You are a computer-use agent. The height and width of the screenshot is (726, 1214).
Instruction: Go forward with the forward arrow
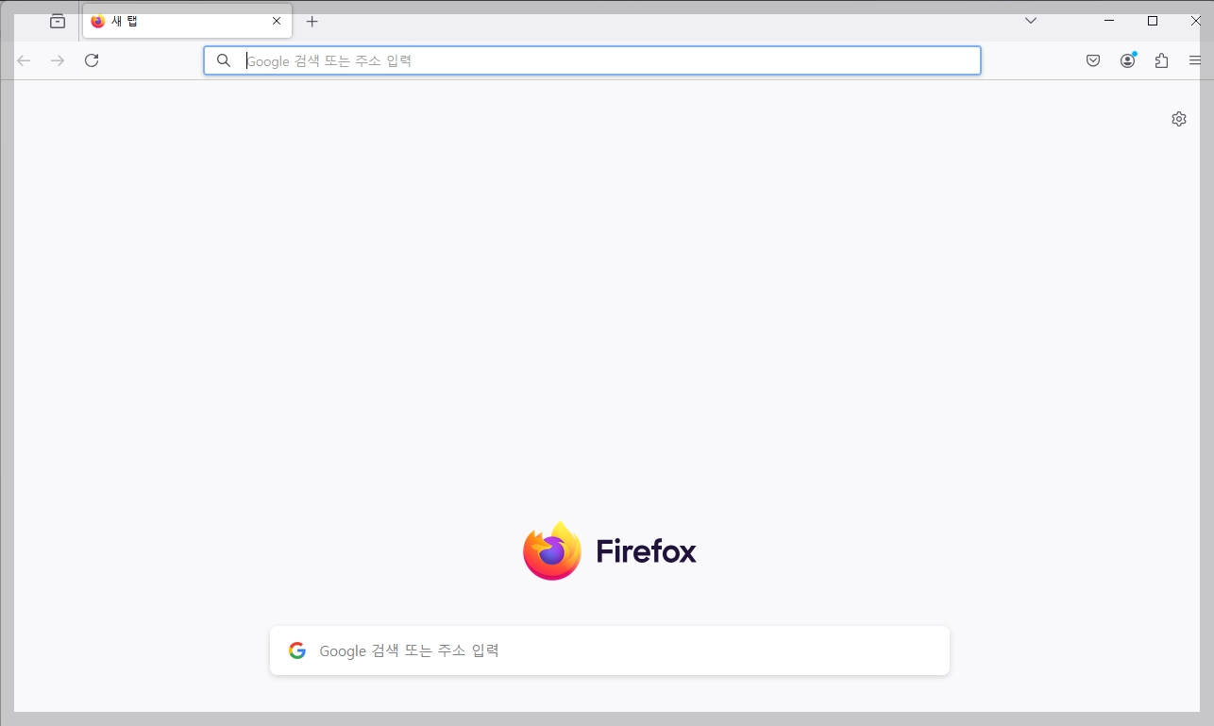point(58,60)
